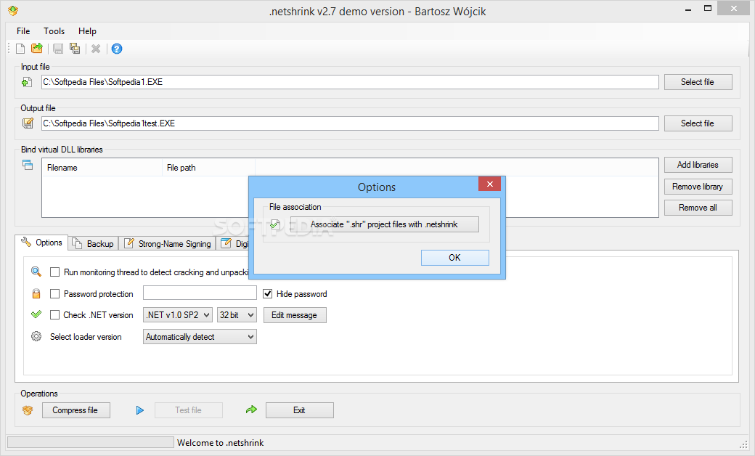Click the blue play triangle icon
Screen dimensions: 755x456
point(139,410)
